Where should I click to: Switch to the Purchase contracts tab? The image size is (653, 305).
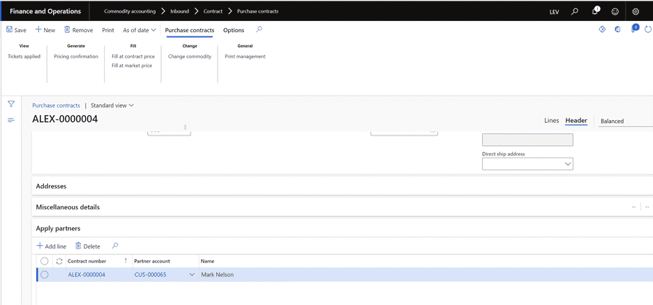190,30
